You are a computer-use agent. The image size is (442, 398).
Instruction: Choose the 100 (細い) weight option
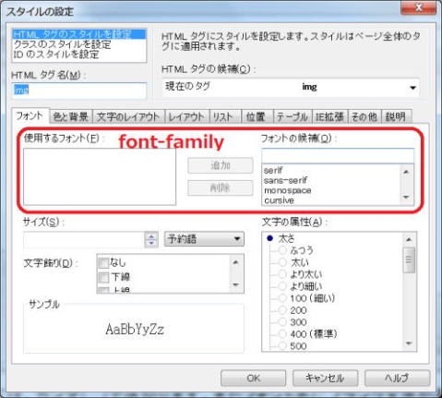[282, 298]
